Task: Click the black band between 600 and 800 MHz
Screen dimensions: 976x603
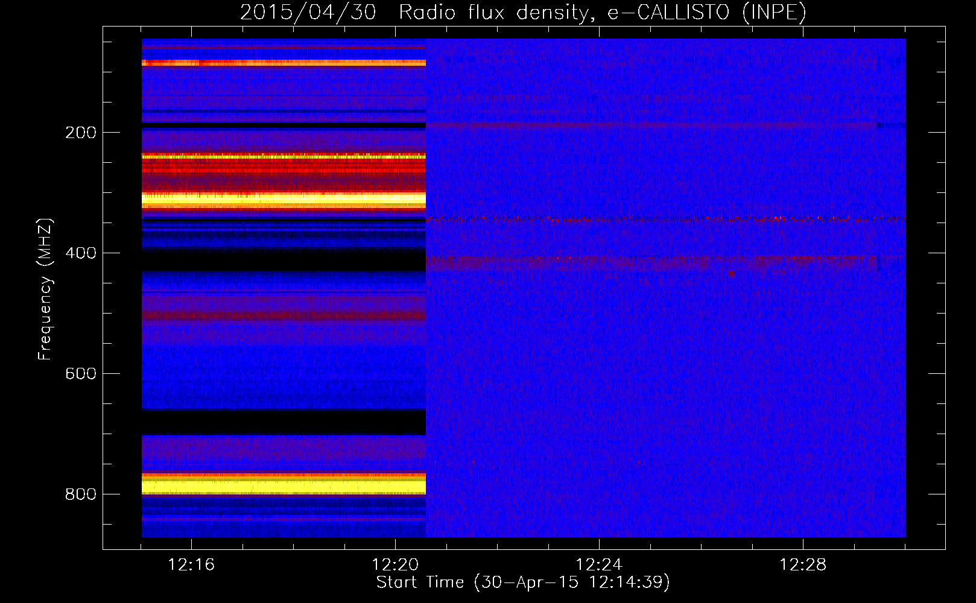Action: point(284,422)
